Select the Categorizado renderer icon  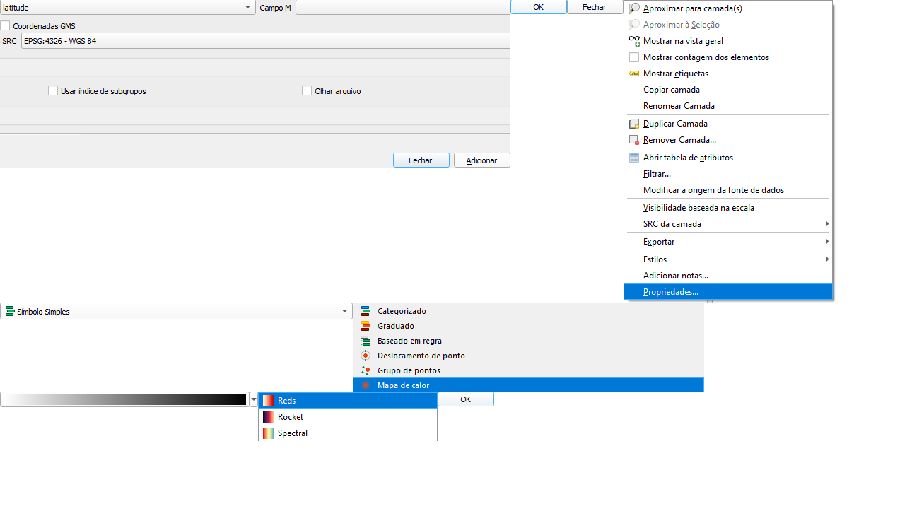[x=366, y=311]
